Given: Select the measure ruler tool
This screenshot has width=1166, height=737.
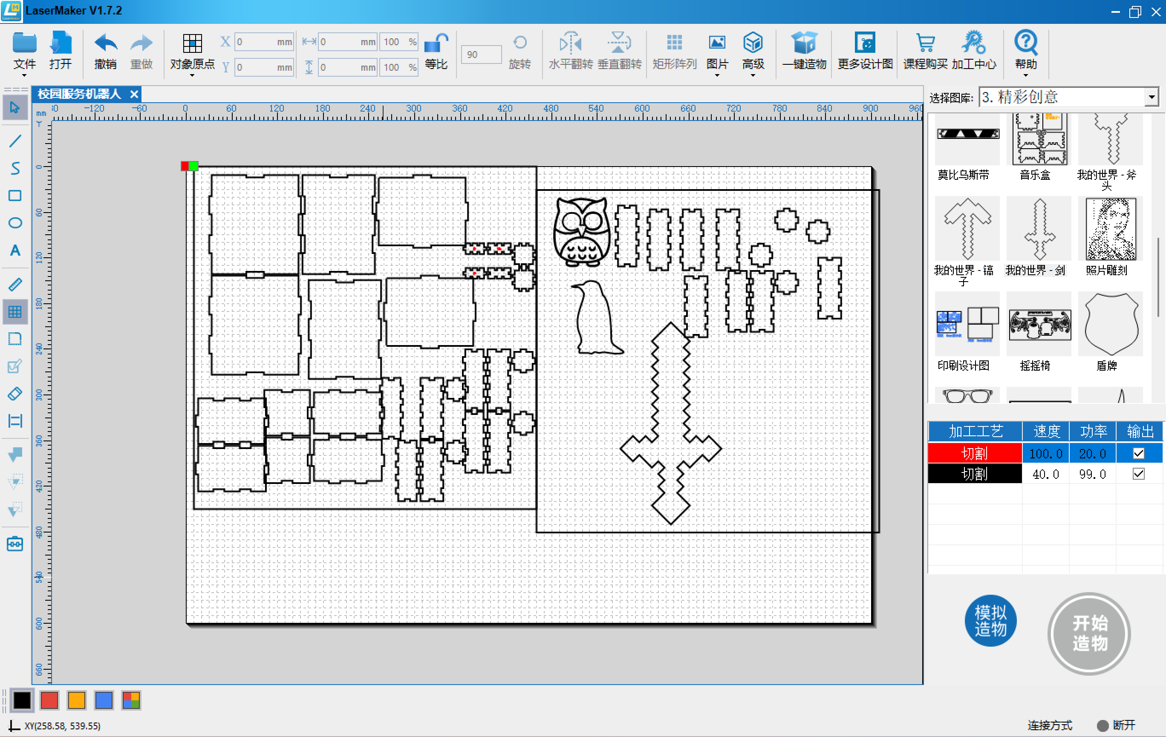Looking at the screenshot, I should pyautogui.click(x=15, y=284).
